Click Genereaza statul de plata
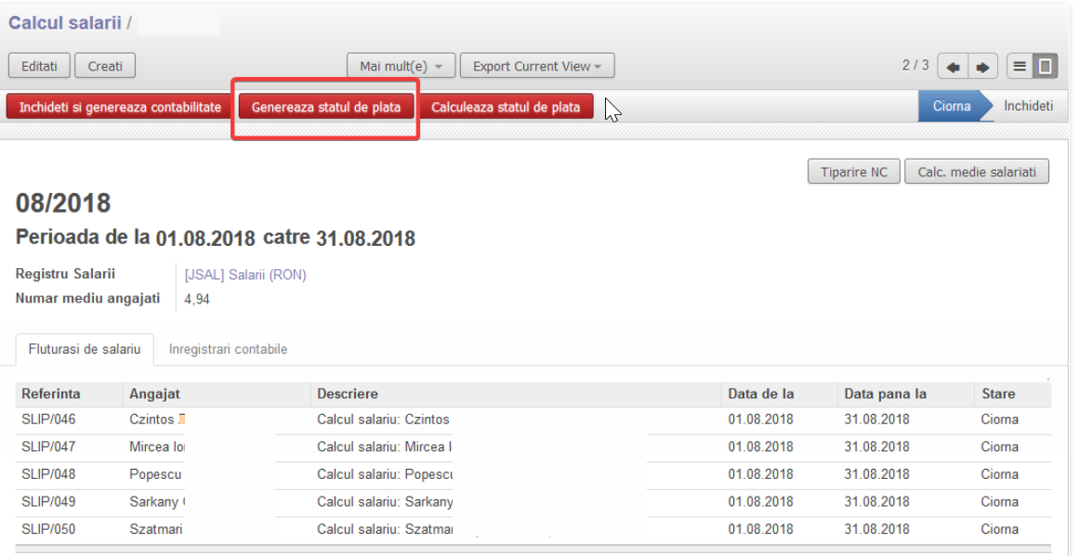Image resolution: width=1079 pixels, height=556 pixels. click(325, 108)
